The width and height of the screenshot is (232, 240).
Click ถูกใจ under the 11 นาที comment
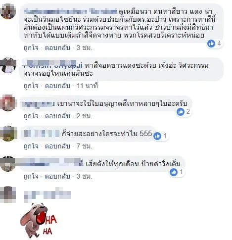pyautogui.click(x=31, y=86)
